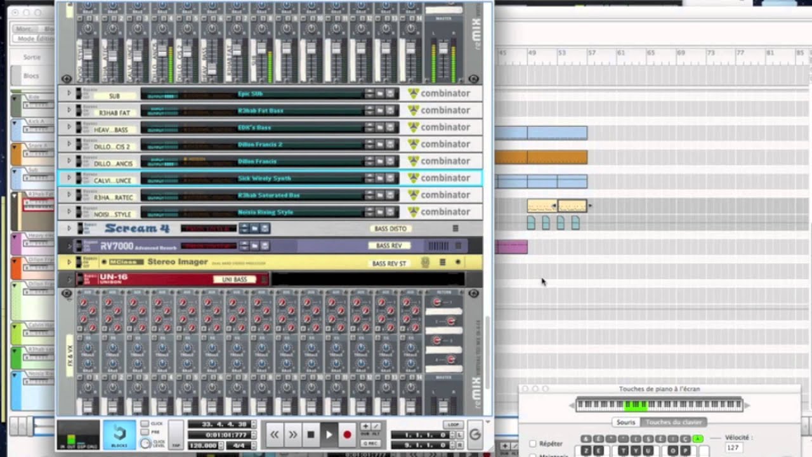Click the Vélocité value field

click(x=733, y=447)
